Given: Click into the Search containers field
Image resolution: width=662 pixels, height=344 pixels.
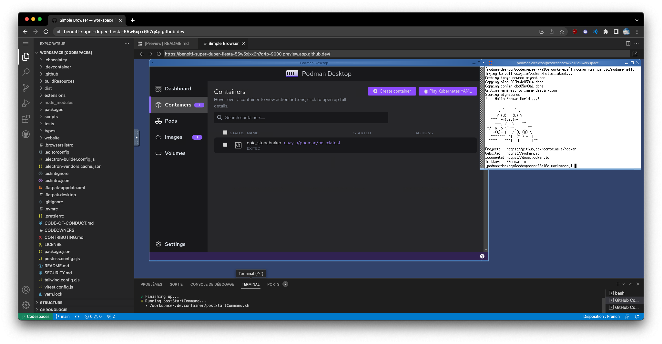Looking at the screenshot, I should [x=300, y=117].
